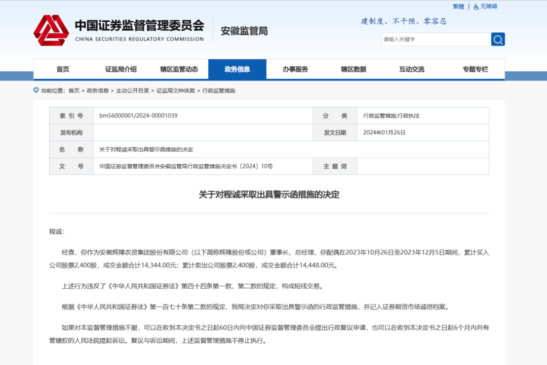The image size is (547, 365).
Task: Open the 辖区数据 navigation tab
Action: coord(354,69)
